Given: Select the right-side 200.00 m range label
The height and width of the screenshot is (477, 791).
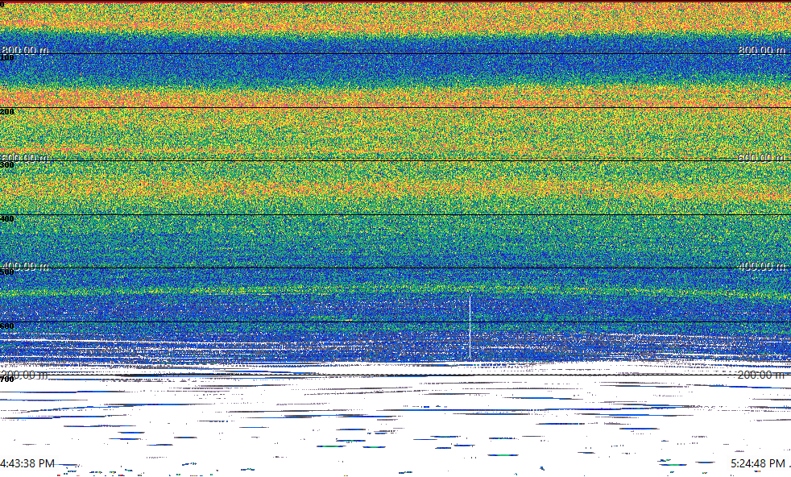Looking at the screenshot, I should coord(762,375).
